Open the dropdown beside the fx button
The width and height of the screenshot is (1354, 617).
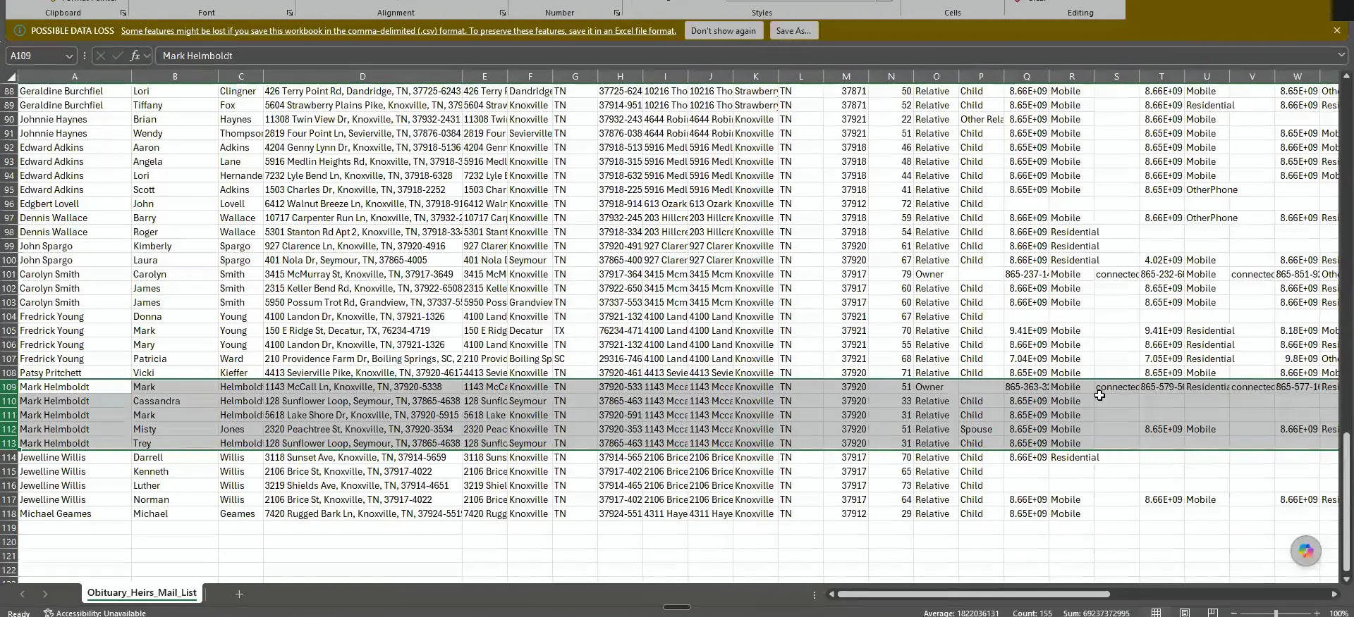147,56
